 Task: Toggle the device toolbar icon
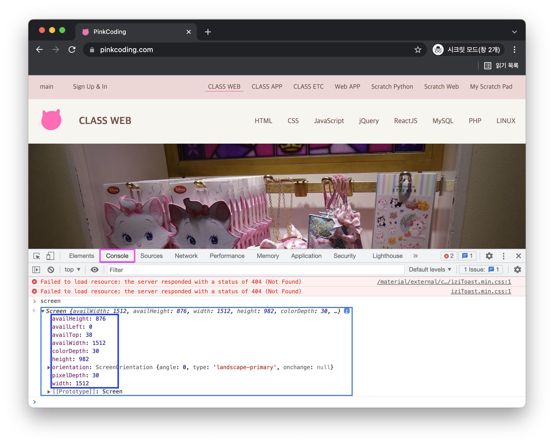50,256
